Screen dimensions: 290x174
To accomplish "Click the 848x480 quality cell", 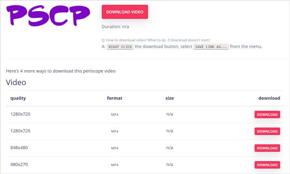I will [19, 148].
